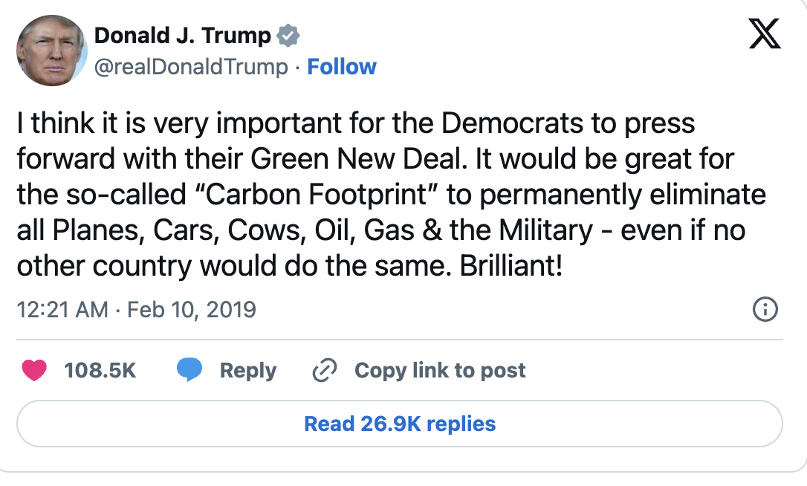Click the @realDonaldTrump handle
The image size is (807, 486).
click(x=191, y=67)
